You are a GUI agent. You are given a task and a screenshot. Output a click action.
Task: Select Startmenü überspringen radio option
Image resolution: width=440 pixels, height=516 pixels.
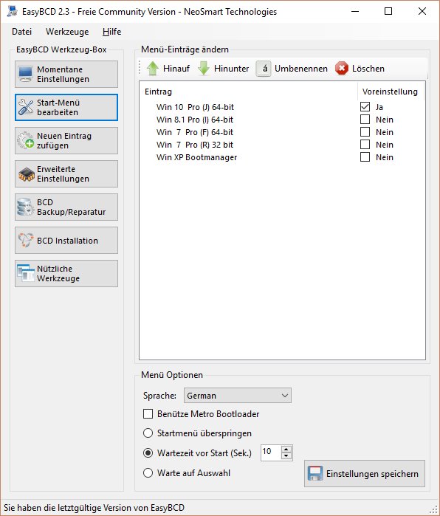[148, 433]
